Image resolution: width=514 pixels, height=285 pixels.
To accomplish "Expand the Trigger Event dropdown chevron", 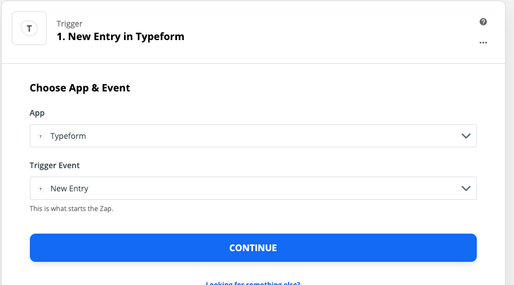I will [466, 188].
